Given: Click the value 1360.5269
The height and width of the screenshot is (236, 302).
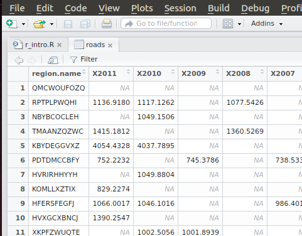Looking at the screenshot, I should click(245, 131).
